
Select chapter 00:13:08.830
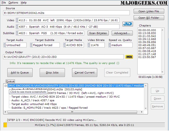tap(147, 33)
